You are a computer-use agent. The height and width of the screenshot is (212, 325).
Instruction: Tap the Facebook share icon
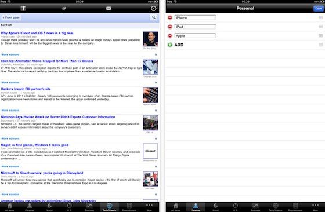[23, 8]
